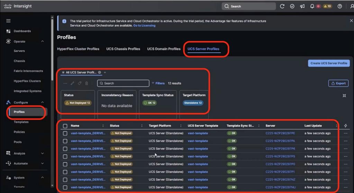354x193 pixels.
Task: Open the Template Sync Status column menu
Action: (x=259, y=126)
